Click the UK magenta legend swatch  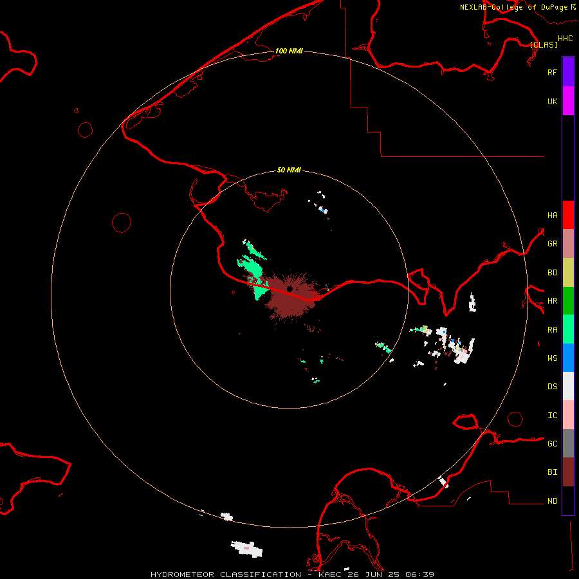(x=568, y=101)
